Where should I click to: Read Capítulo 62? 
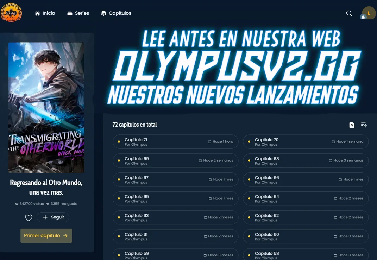click(306, 218)
